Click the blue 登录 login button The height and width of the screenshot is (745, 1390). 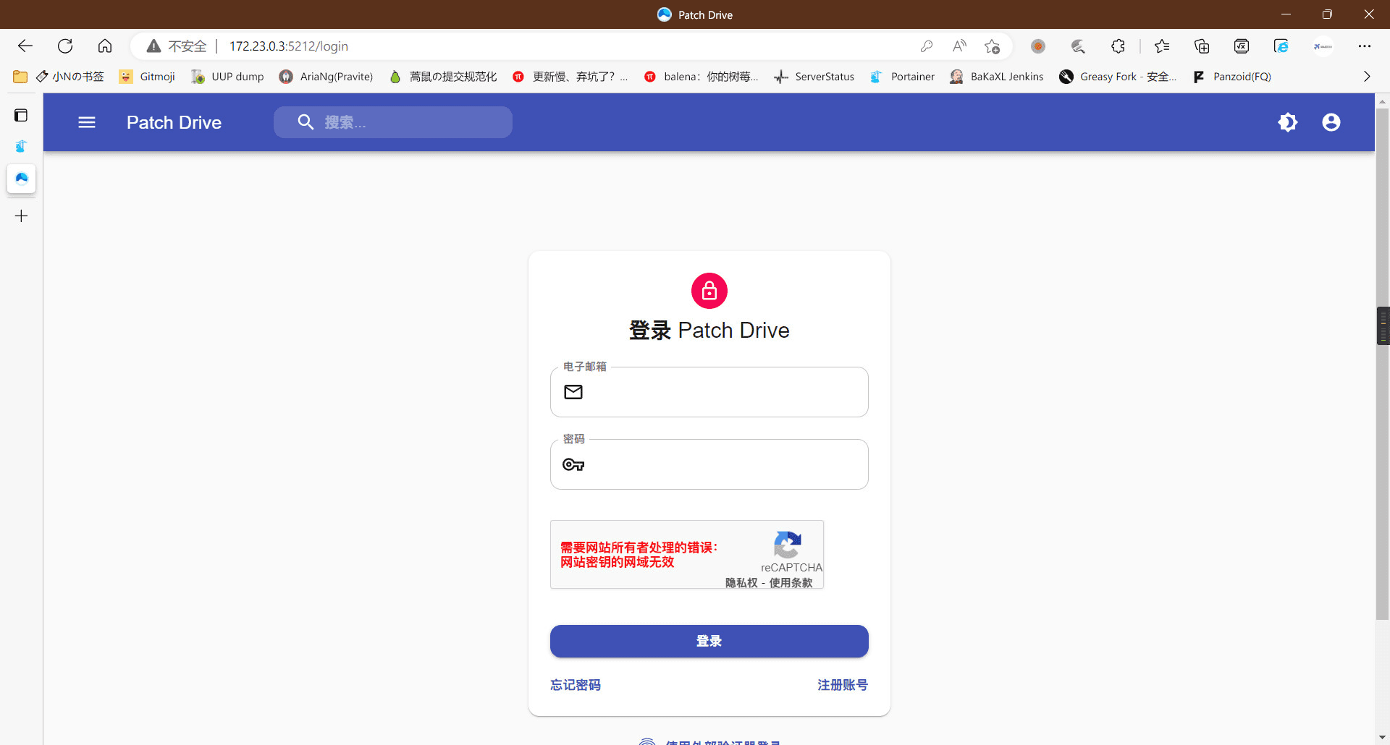(709, 641)
